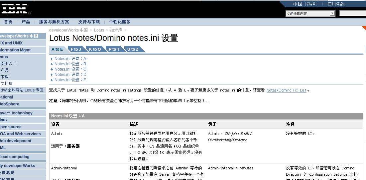Jump to Notes.ini 设置：E section link
The image size is (366, 180).
[70, 80]
